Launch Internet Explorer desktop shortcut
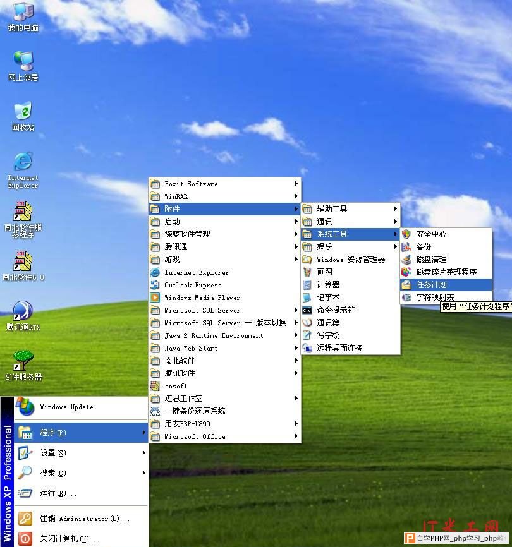Screen dimensions: 512x547 tap(23, 162)
